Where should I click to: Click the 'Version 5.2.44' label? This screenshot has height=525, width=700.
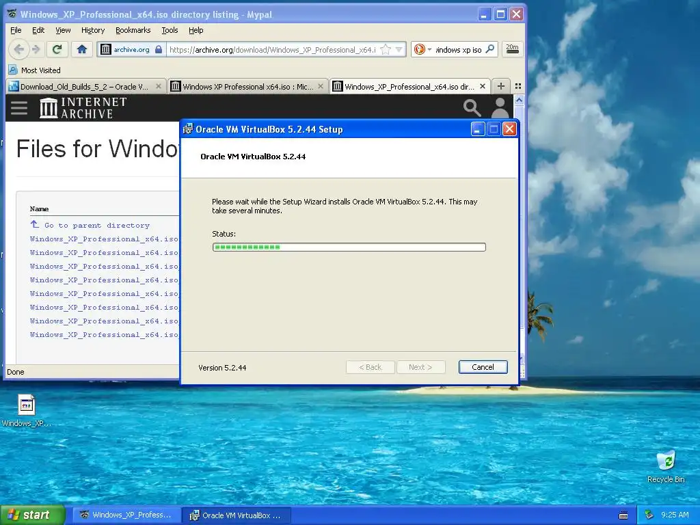click(x=222, y=368)
